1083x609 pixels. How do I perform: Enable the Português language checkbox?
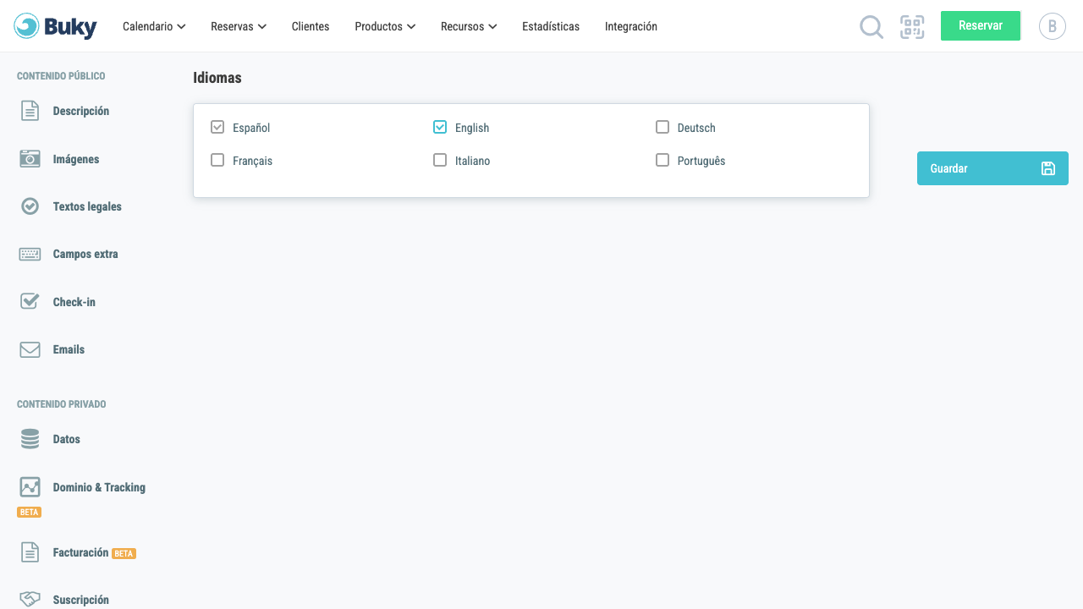(x=662, y=160)
